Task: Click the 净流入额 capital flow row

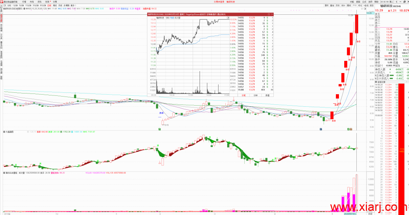Action: point(392,69)
